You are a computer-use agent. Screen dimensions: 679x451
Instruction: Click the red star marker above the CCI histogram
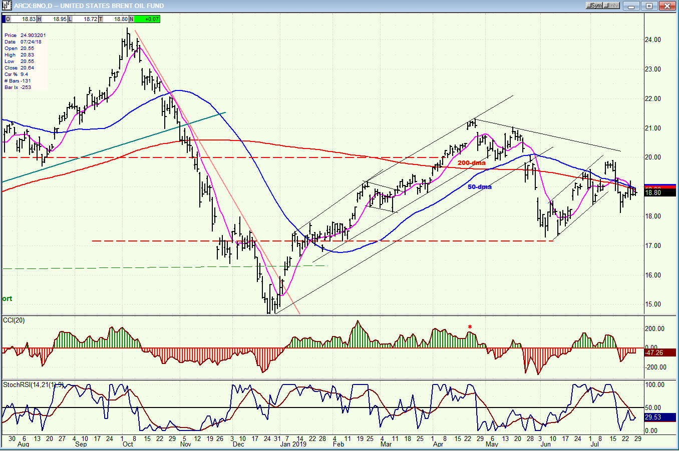click(470, 327)
